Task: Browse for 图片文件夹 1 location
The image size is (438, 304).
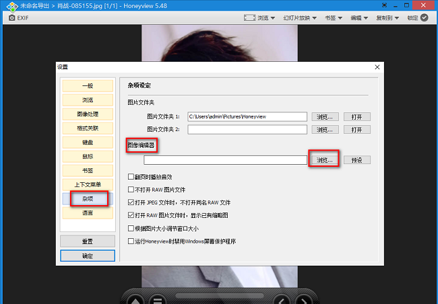Action: [x=325, y=117]
